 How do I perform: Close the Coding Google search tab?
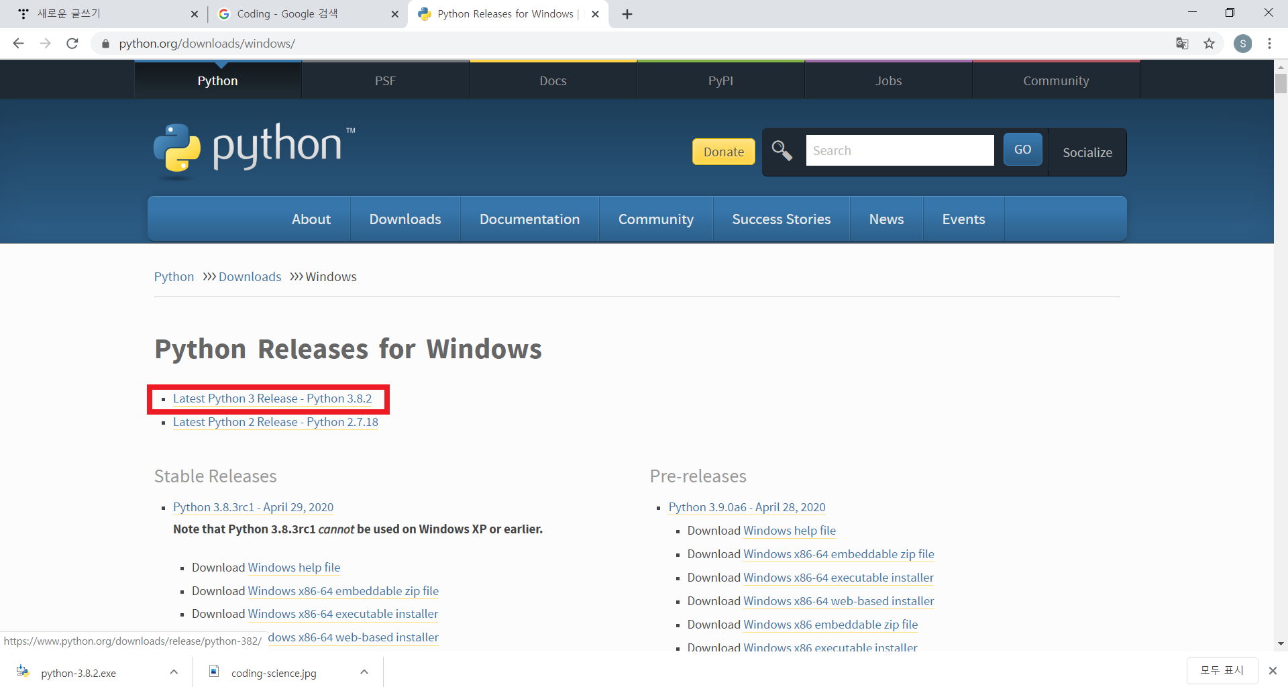[394, 14]
